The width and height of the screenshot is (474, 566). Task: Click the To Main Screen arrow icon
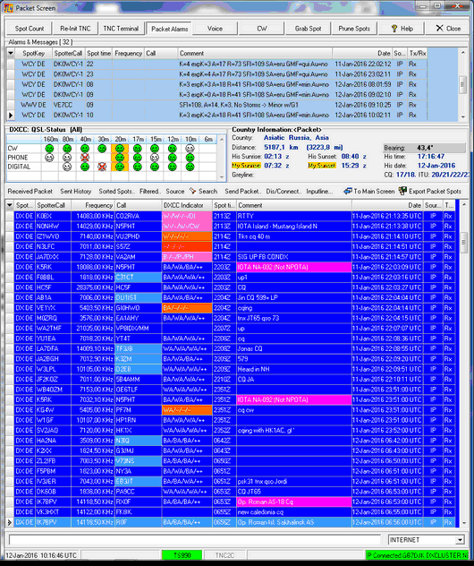click(x=348, y=191)
